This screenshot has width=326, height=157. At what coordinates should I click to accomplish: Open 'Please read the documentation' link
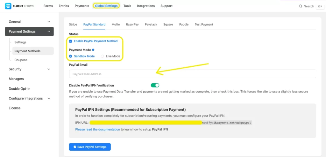coord(97,129)
